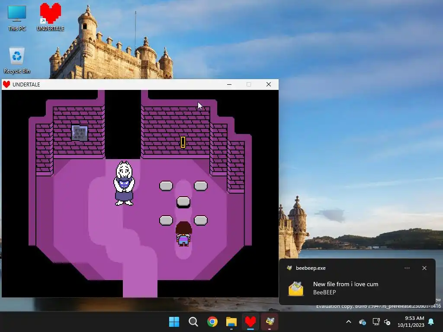Viewport: 443px width, 332px height.
Task: Select the Recycle Bin desktop icon
Action: [x=17, y=60]
